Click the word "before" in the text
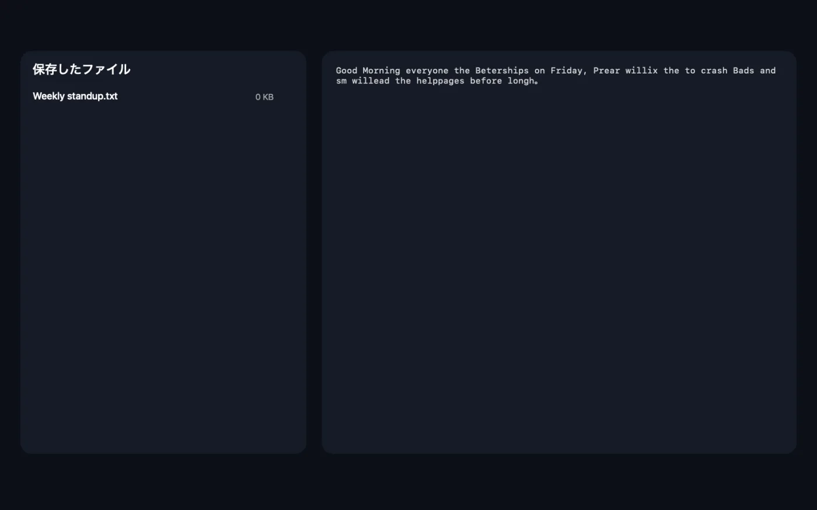 (486, 81)
